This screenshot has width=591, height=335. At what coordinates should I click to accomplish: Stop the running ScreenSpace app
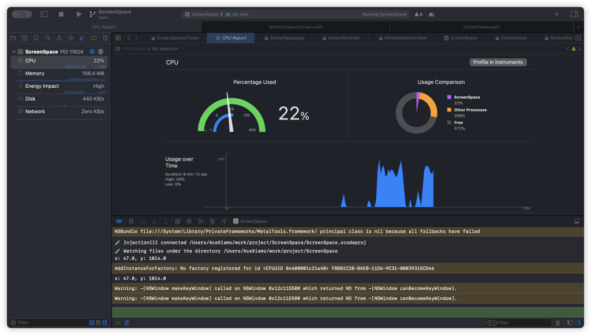[61, 14]
